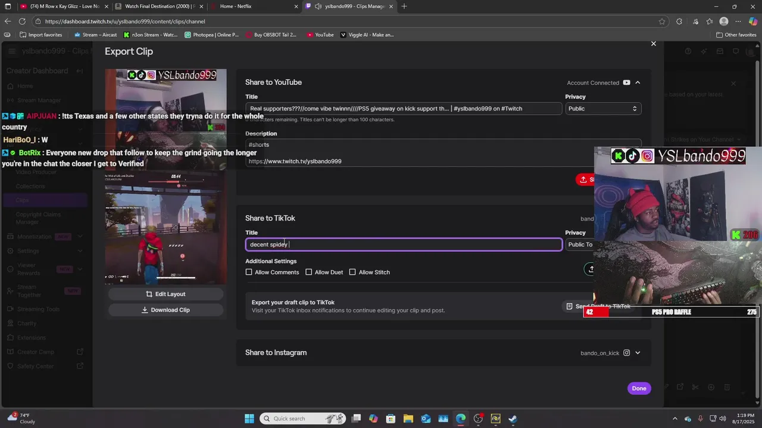Image resolution: width=762 pixels, height=428 pixels.
Task: Enable the Allow Duet checkbox
Action: [308, 272]
